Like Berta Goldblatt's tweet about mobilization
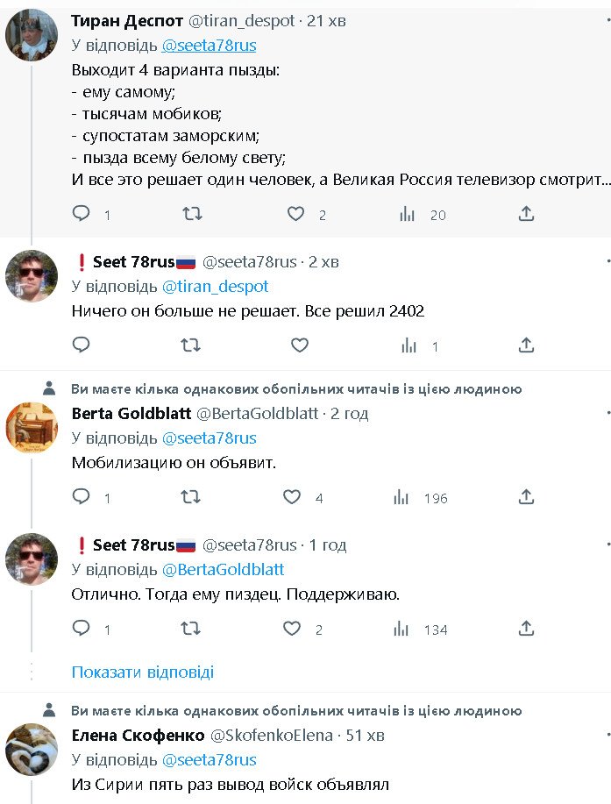This screenshot has width=611, height=804. (x=293, y=497)
